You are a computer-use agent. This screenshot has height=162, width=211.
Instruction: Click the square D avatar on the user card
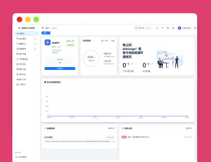point(47,42)
